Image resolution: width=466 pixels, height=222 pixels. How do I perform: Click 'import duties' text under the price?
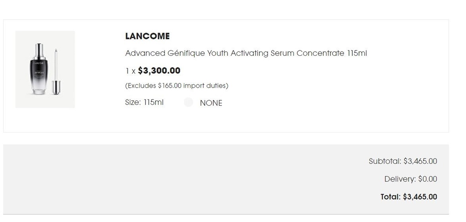click(204, 86)
